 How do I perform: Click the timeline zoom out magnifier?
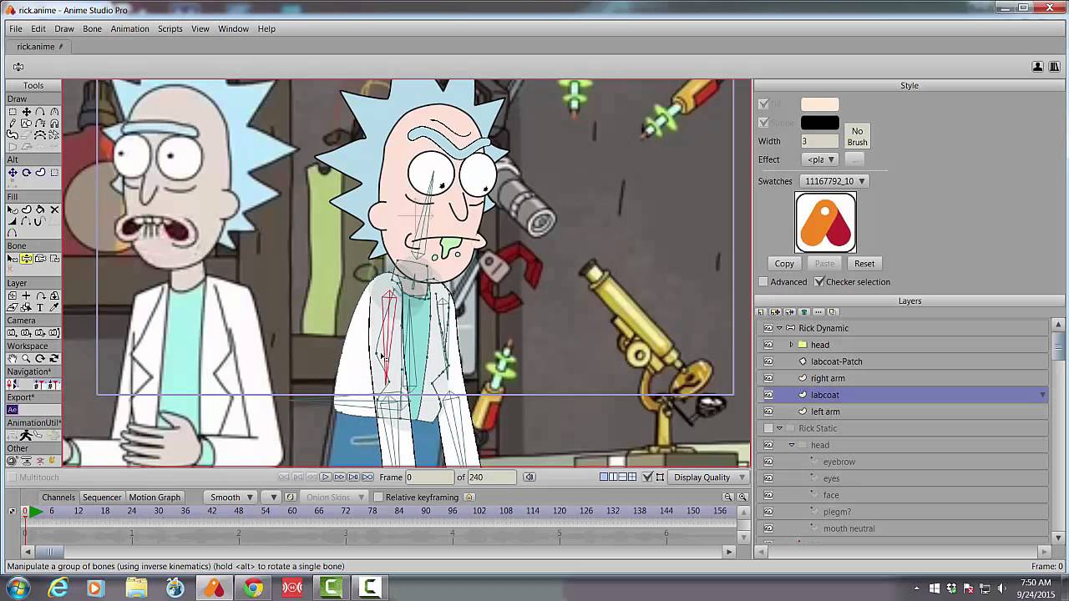(x=728, y=497)
